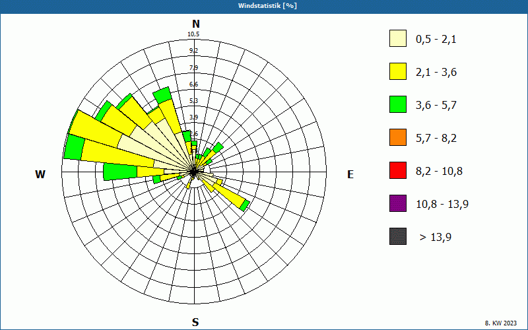The height and width of the screenshot is (330, 528).
Task: Click the 5,3 radial axis value
Action: click(x=193, y=101)
